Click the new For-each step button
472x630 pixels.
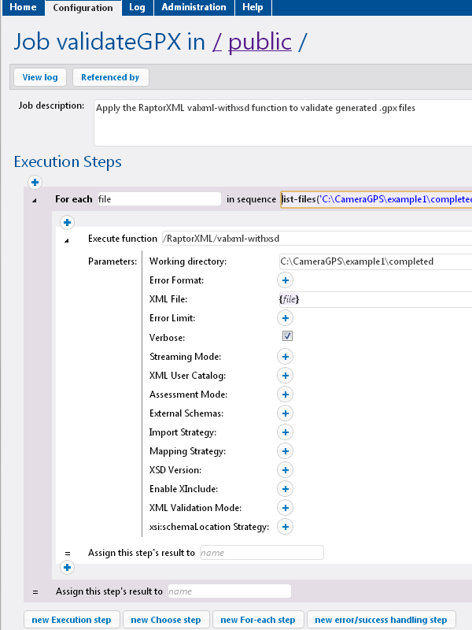tap(258, 620)
